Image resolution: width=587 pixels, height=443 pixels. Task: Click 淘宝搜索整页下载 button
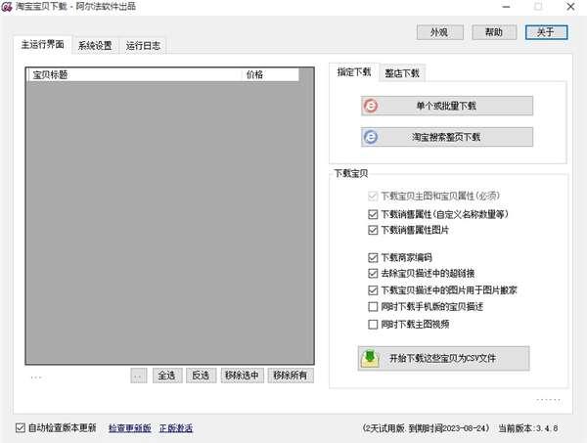tap(447, 137)
